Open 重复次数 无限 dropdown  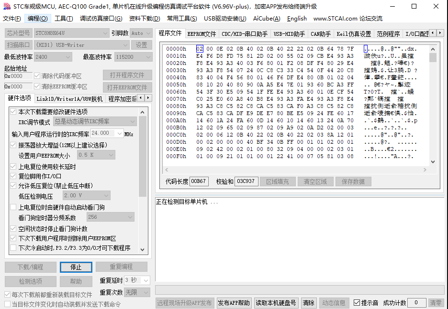click(x=137, y=292)
